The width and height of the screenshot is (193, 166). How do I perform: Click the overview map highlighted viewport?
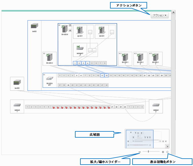click(x=140, y=139)
